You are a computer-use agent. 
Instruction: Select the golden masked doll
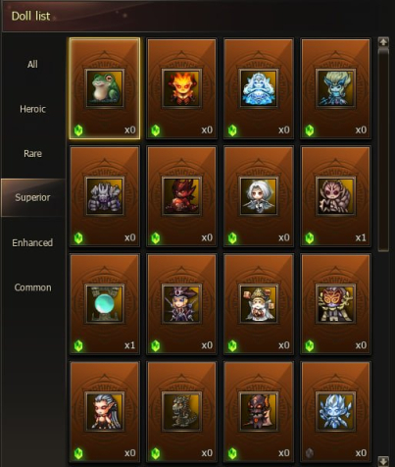coord(335,304)
